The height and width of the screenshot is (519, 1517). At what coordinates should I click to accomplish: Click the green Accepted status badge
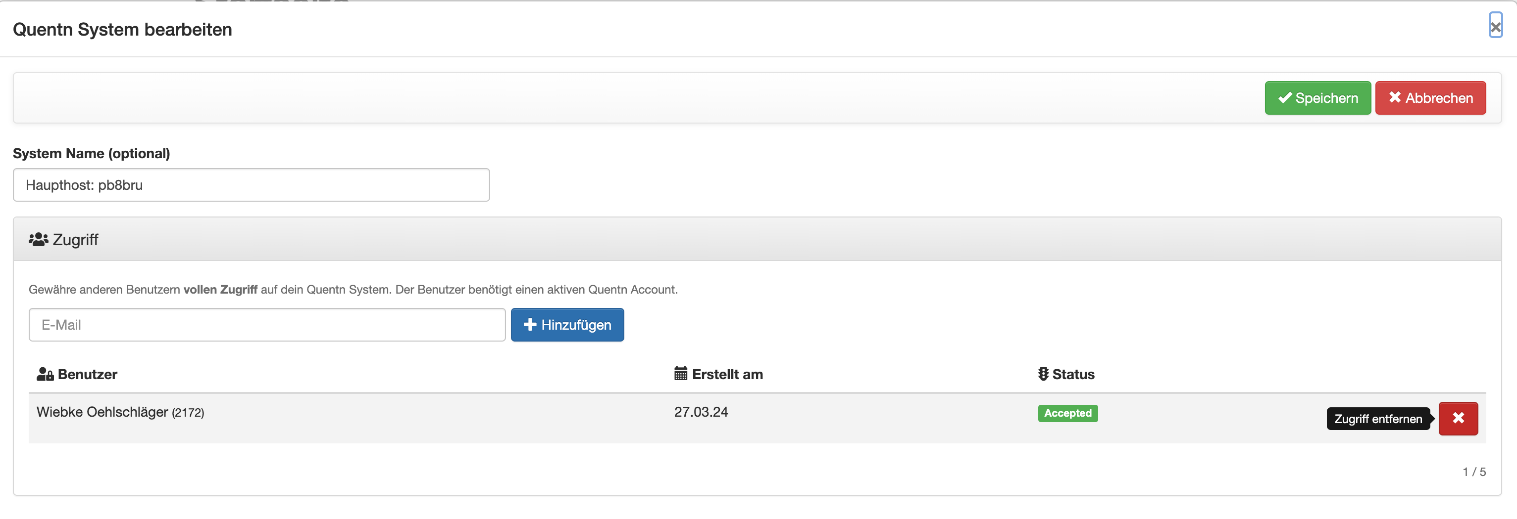pyautogui.click(x=1067, y=413)
